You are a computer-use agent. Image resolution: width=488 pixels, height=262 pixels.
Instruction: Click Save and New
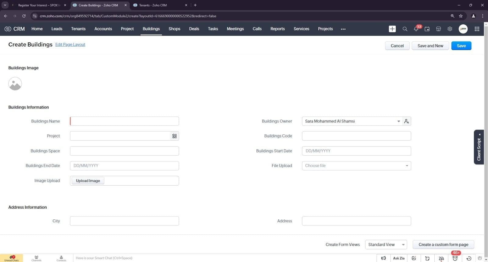click(x=430, y=46)
